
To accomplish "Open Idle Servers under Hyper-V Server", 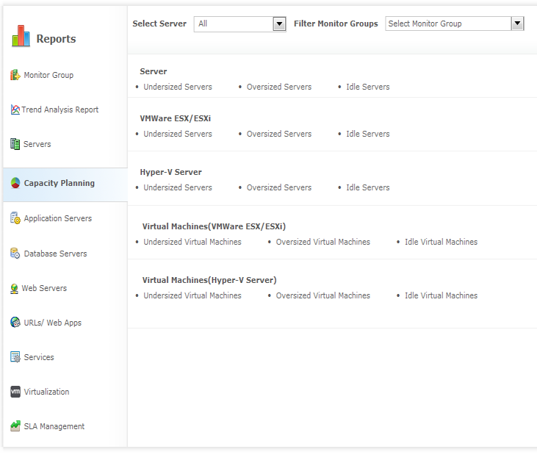I will [x=368, y=188].
